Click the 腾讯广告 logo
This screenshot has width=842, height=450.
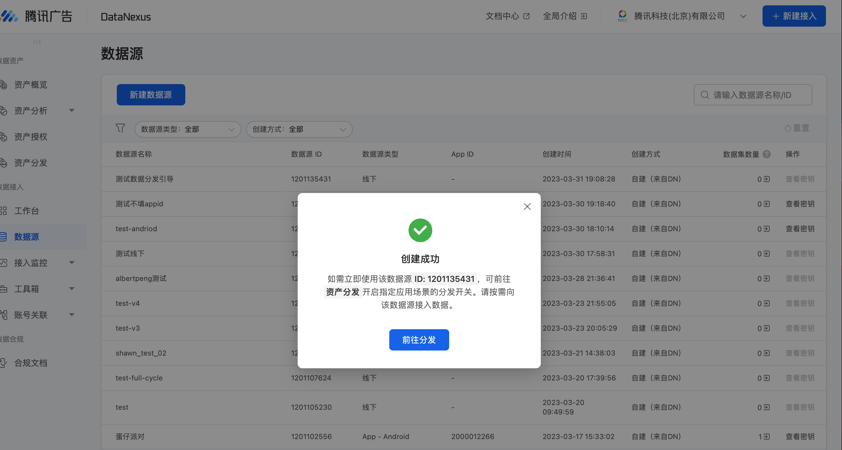click(x=36, y=16)
